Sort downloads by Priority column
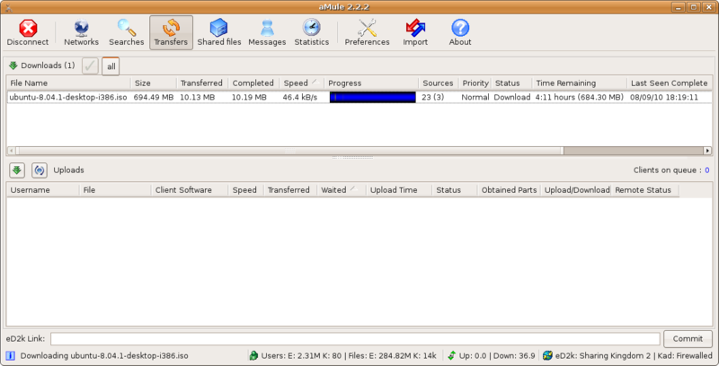 pyautogui.click(x=475, y=83)
